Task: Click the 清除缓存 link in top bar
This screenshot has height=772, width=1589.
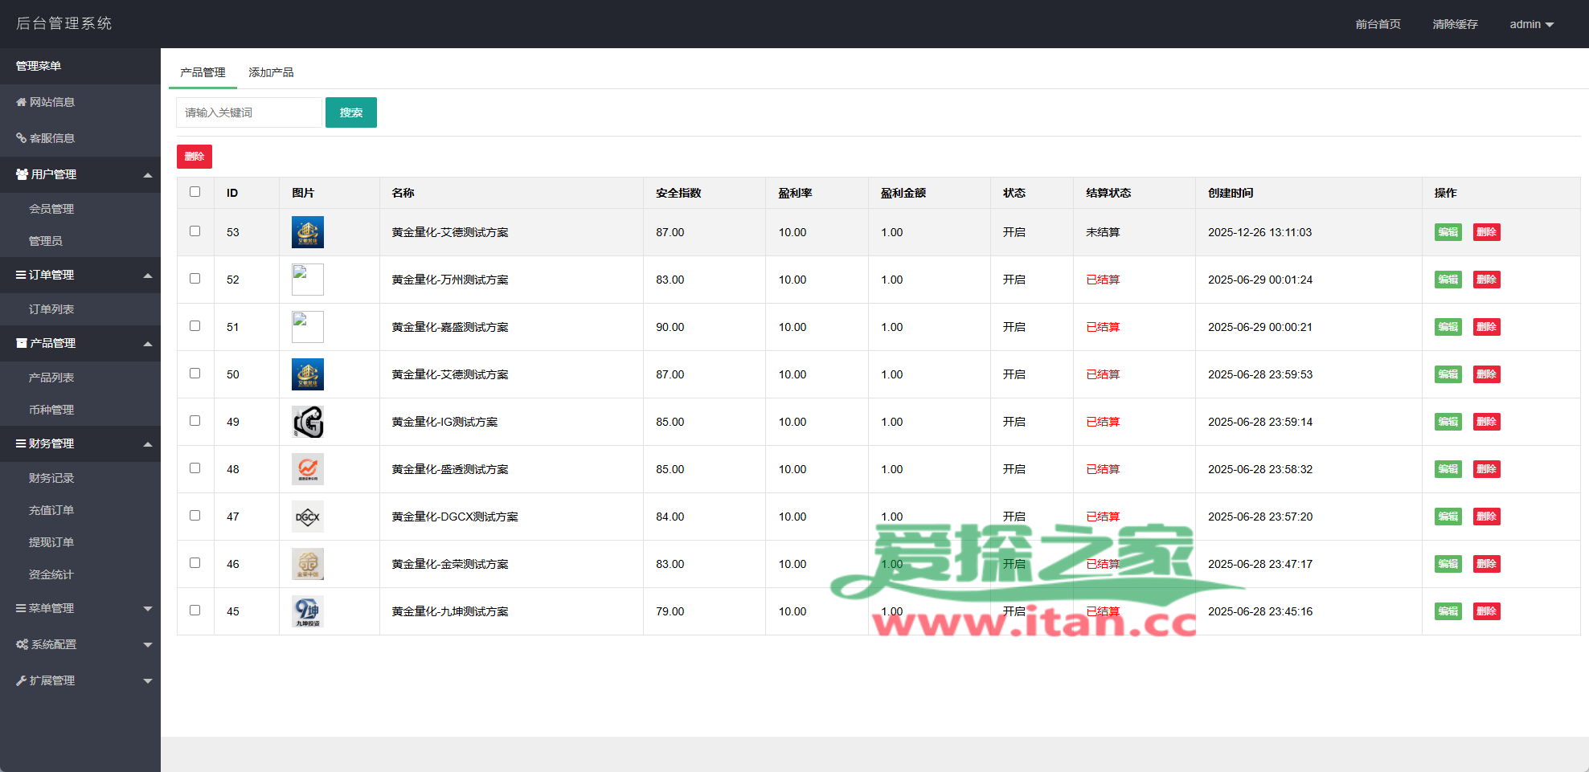Action: click(x=1455, y=24)
